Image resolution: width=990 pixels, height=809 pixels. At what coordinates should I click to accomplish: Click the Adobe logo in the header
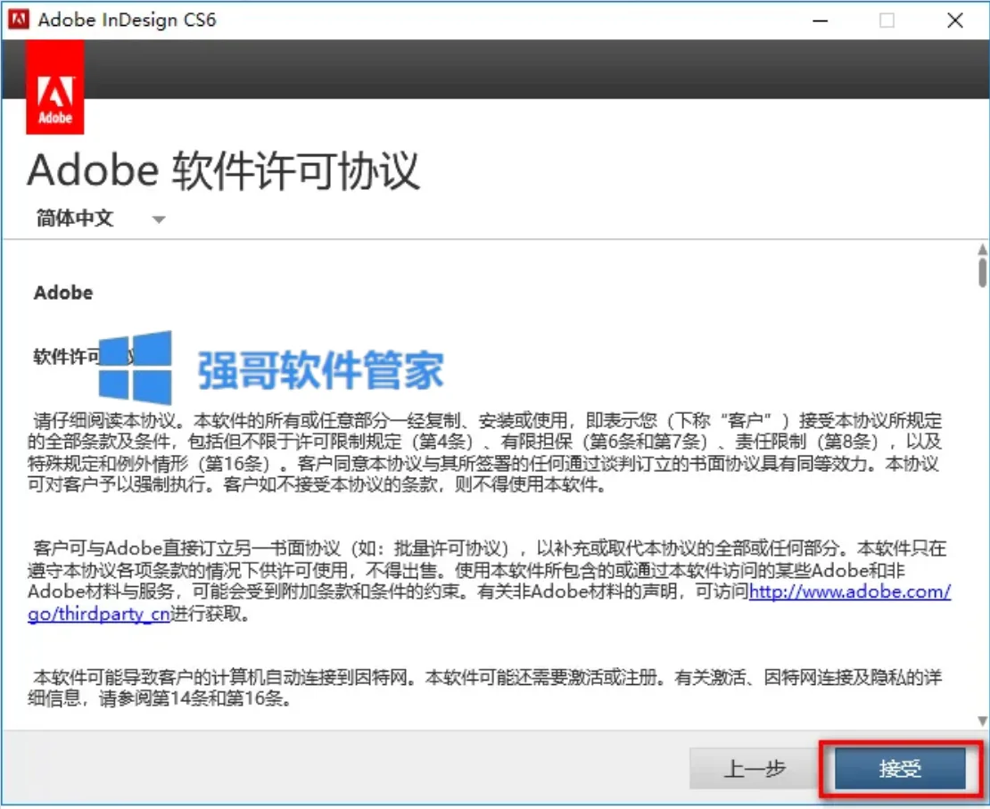[55, 87]
